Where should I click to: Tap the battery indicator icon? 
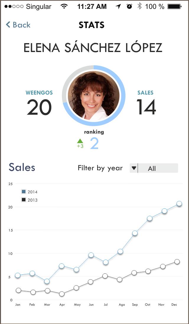(174, 7)
